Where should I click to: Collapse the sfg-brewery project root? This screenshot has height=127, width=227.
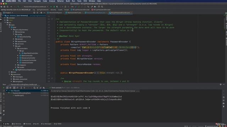coord(3,16)
